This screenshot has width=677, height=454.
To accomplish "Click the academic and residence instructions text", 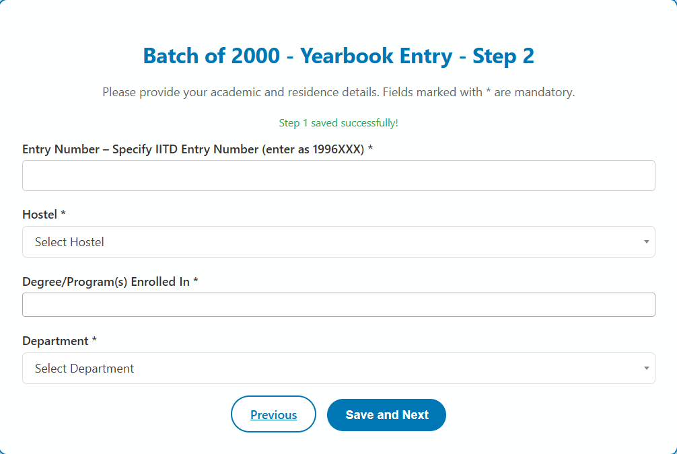I will coord(338,92).
